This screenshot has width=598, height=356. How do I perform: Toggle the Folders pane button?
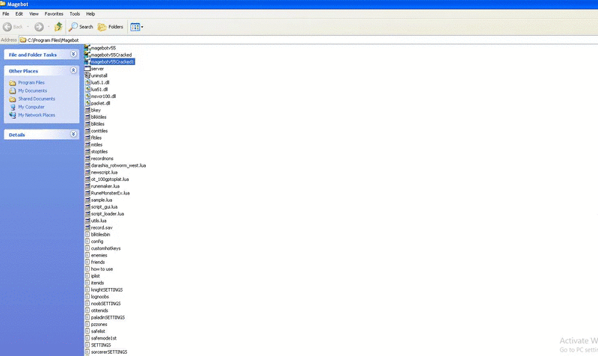tap(110, 27)
